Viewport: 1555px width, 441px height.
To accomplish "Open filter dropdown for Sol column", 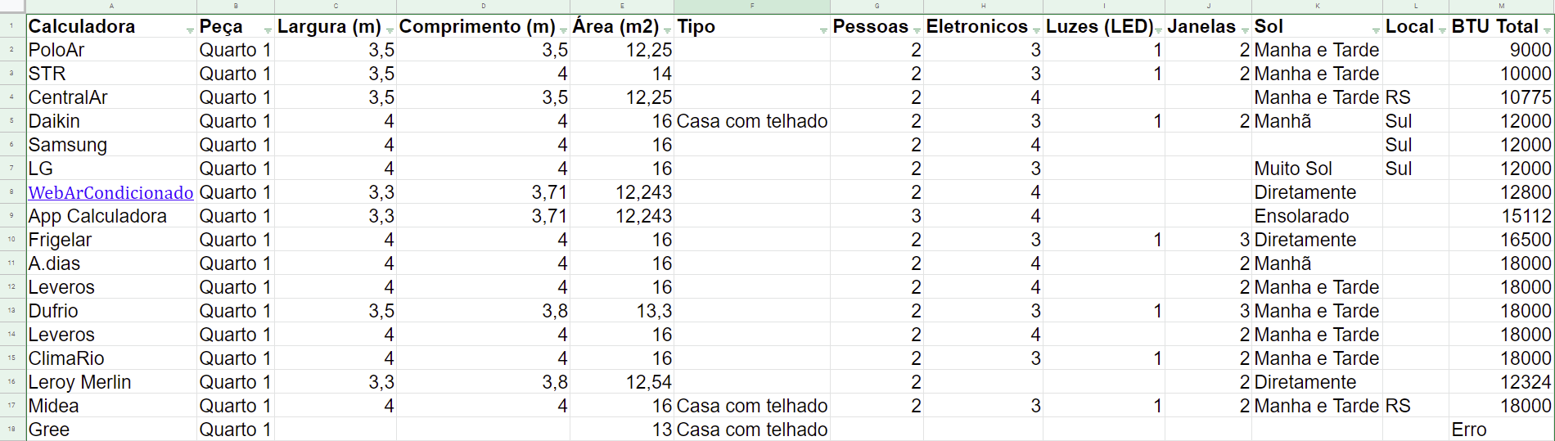I will pyautogui.click(x=1376, y=30).
